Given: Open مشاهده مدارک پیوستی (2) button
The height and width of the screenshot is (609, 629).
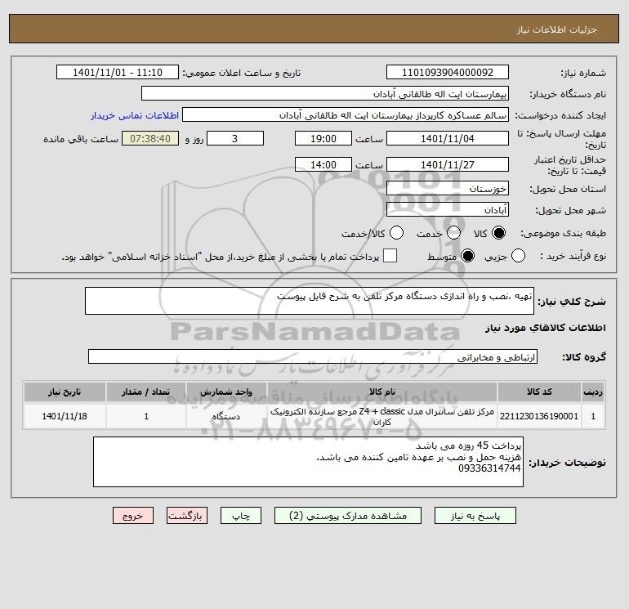Looking at the screenshot, I should point(348,516).
